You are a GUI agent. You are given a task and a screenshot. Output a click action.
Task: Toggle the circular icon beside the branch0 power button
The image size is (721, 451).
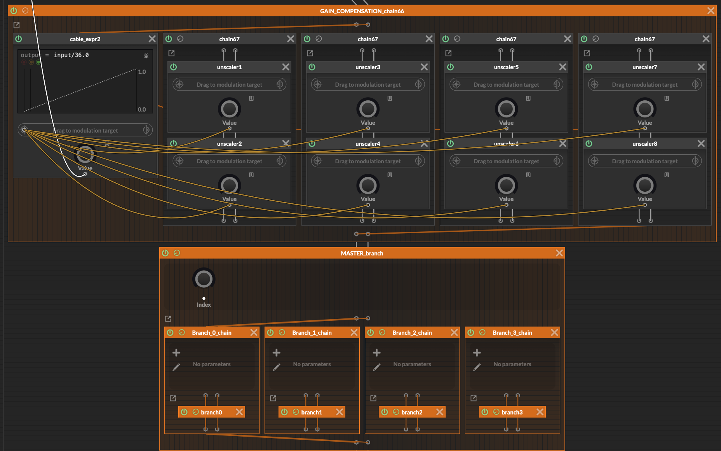click(195, 412)
